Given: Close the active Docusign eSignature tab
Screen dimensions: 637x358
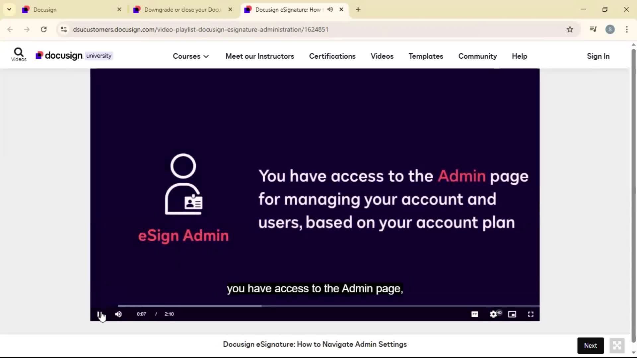Looking at the screenshot, I should pos(341,10).
